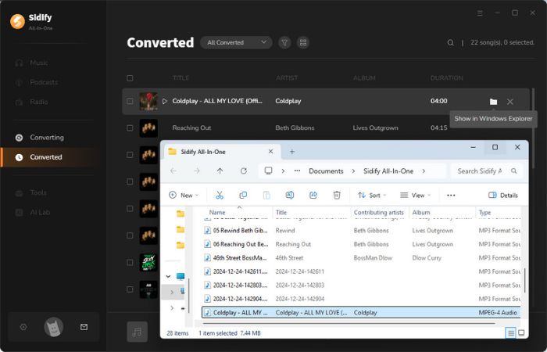Select file 05 Rewind Beth Gibbons
Image resolution: width=547 pixels, height=352 pixels.
tap(361, 231)
